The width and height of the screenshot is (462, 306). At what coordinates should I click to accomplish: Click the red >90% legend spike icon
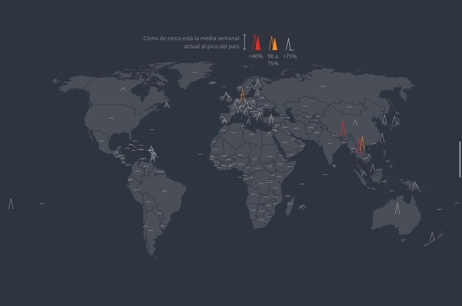coord(256,42)
